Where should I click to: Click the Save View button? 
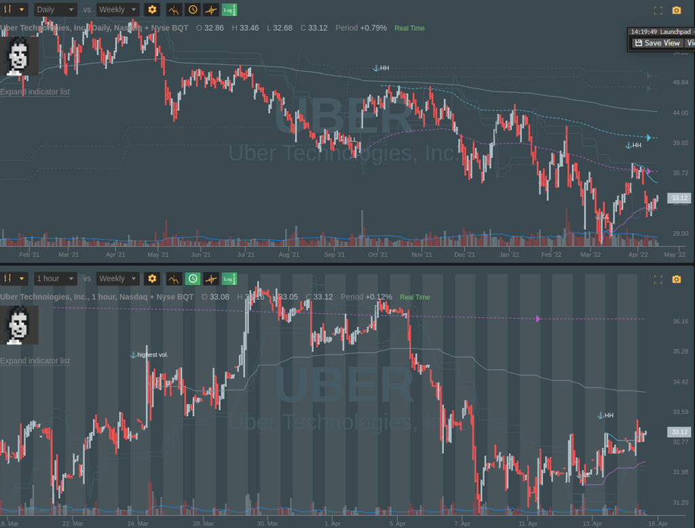click(x=657, y=43)
